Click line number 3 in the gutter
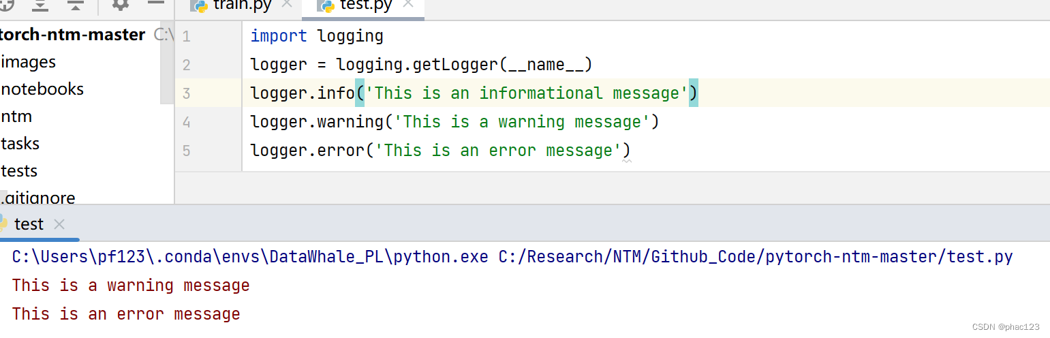The height and width of the screenshot is (338, 1050). (x=187, y=94)
